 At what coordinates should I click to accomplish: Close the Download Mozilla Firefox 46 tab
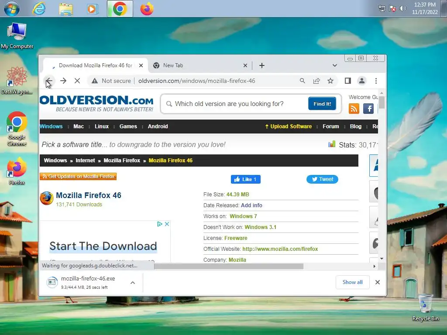click(x=141, y=65)
